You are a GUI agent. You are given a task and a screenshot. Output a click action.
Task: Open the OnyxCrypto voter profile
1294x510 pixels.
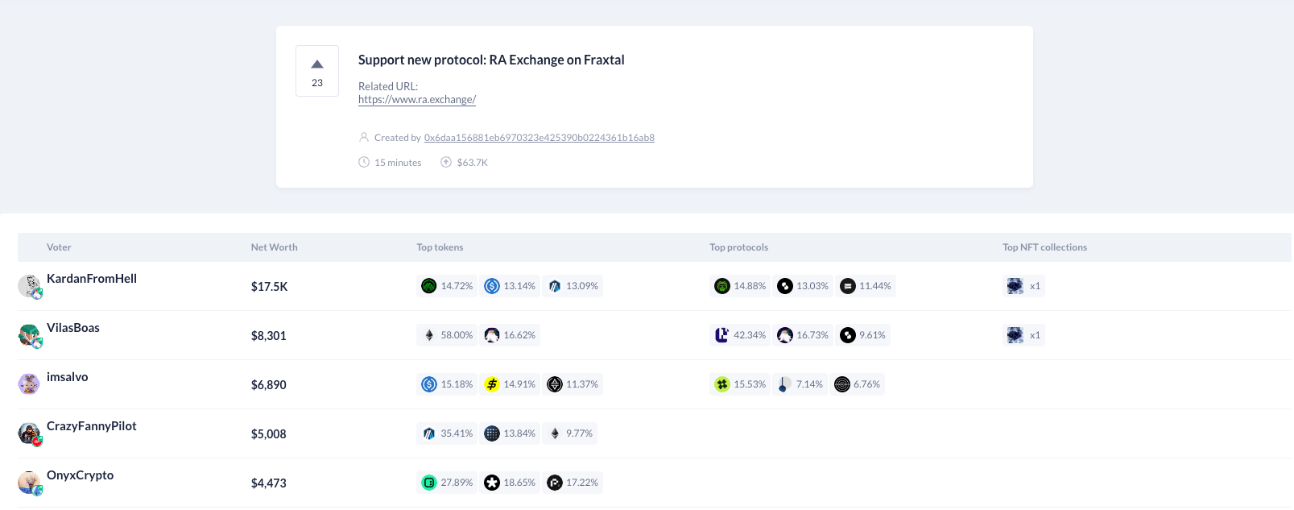coord(80,475)
